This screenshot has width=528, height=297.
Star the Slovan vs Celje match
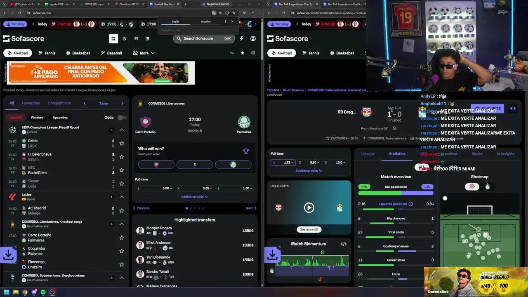point(121,184)
